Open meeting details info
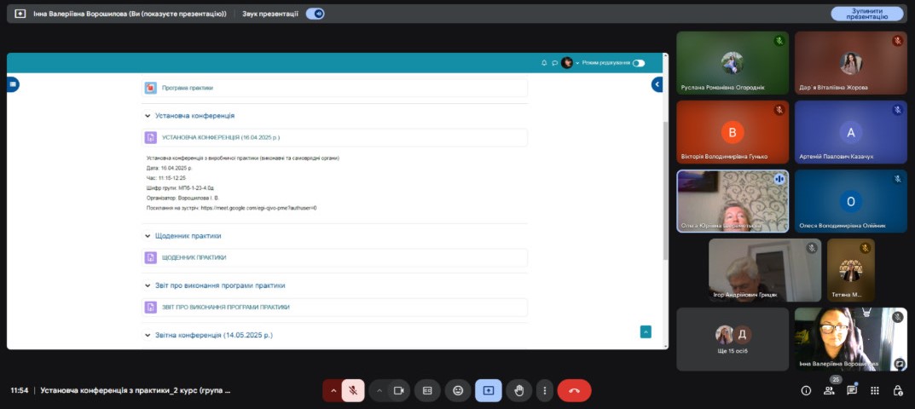 tap(806, 390)
